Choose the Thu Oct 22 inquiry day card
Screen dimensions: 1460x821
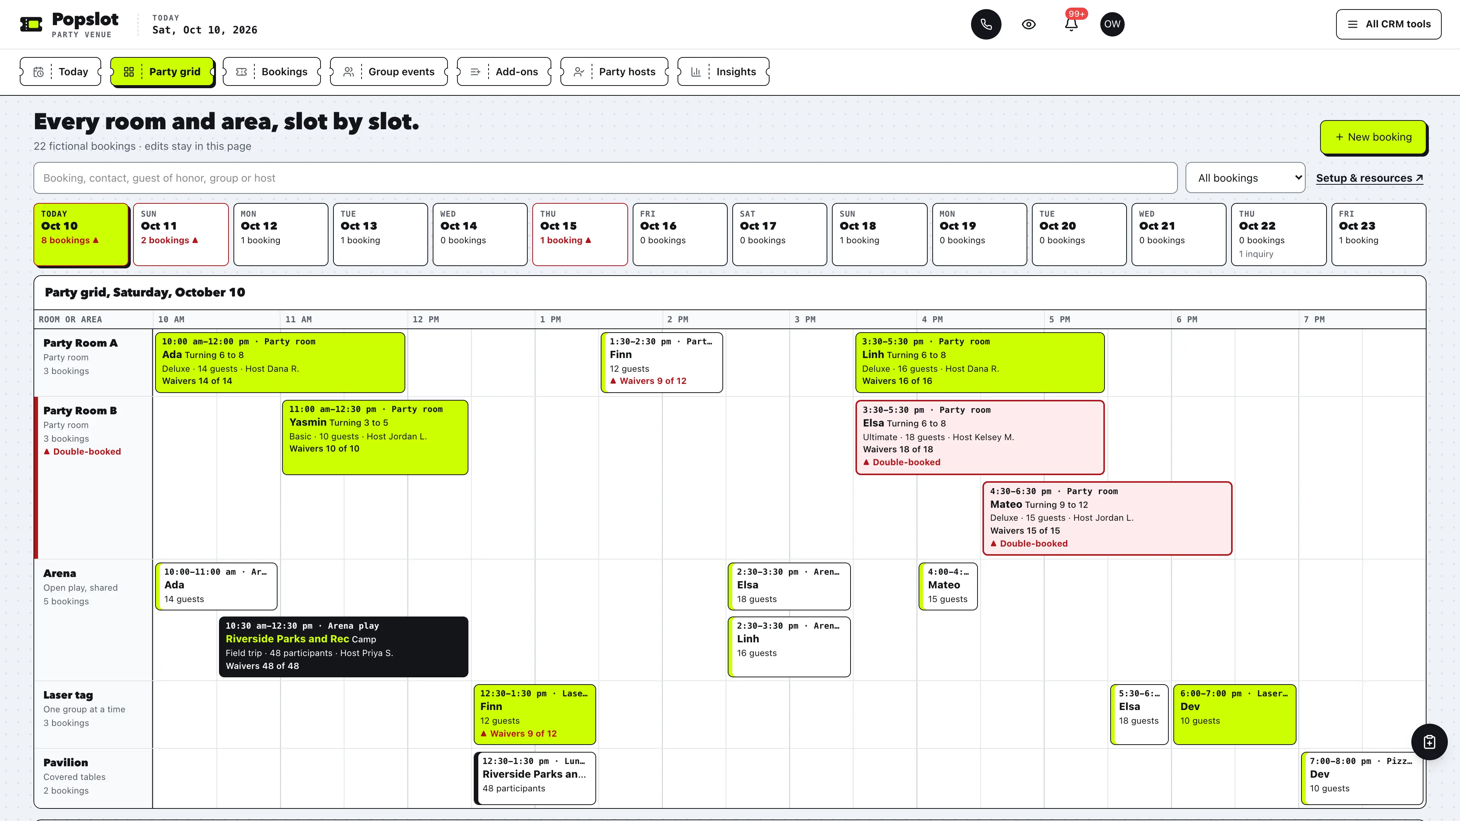(x=1279, y=234)
